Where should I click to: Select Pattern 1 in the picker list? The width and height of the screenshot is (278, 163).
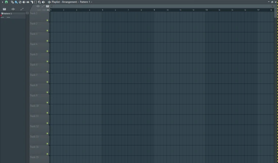click(7, 14)
